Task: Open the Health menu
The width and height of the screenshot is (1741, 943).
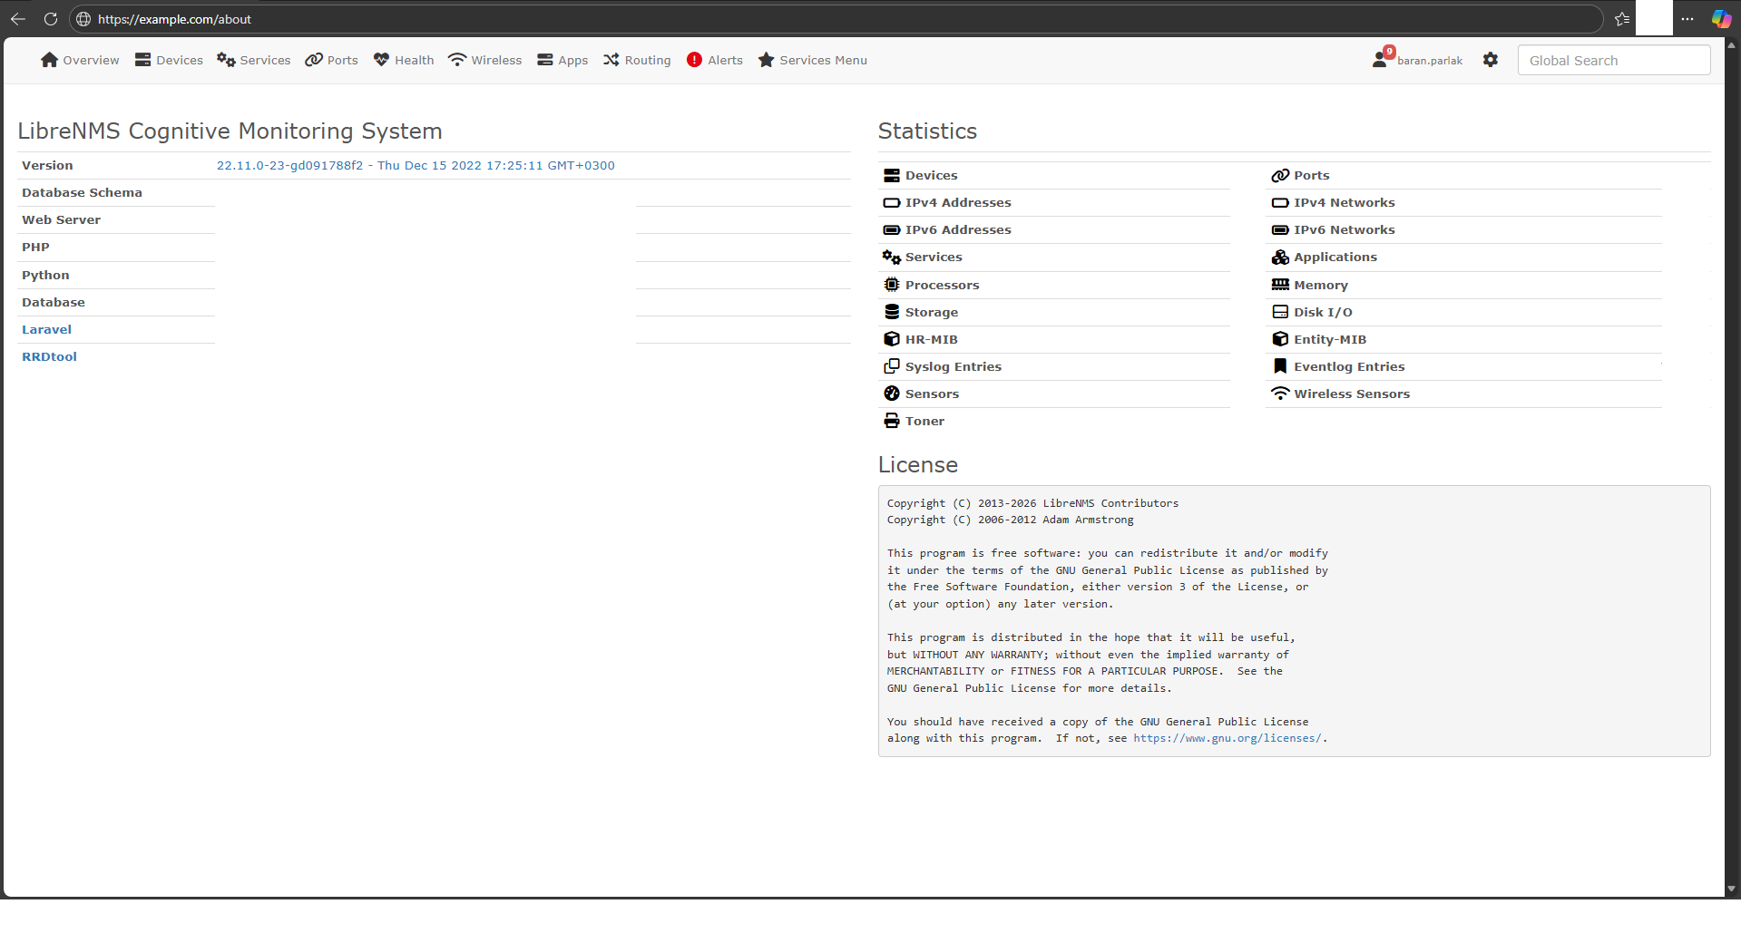Action: click(x=404, y=60)
